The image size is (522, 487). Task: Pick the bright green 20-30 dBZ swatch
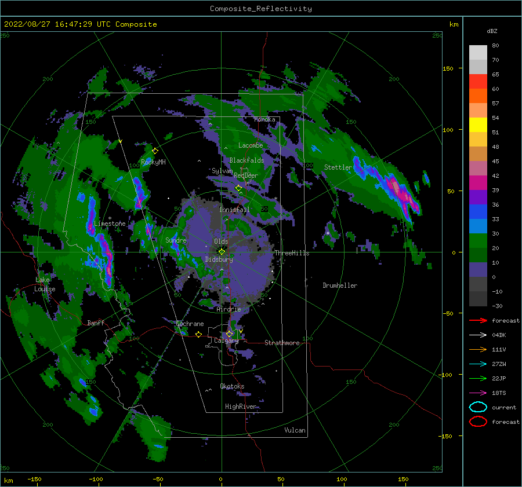coord(478,240)
